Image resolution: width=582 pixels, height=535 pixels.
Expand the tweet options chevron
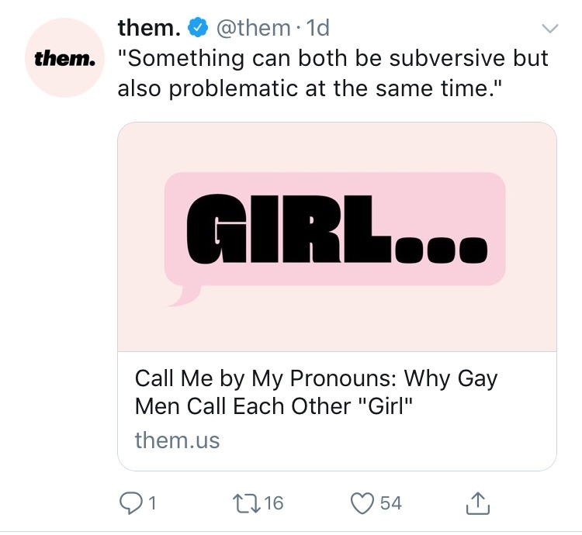(x=549, y=29)
